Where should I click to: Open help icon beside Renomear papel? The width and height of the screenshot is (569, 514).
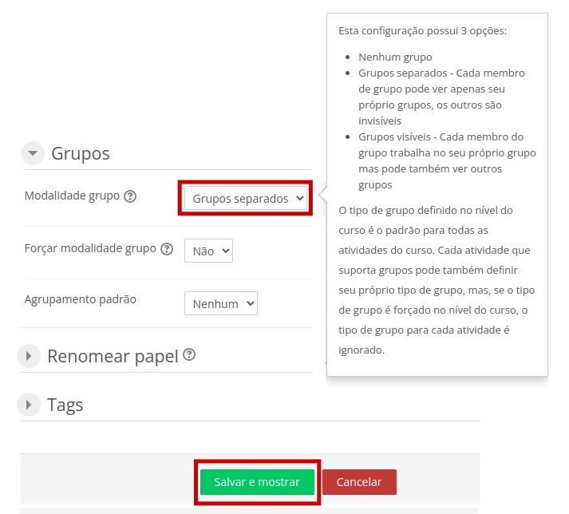[x=188, y=354]
